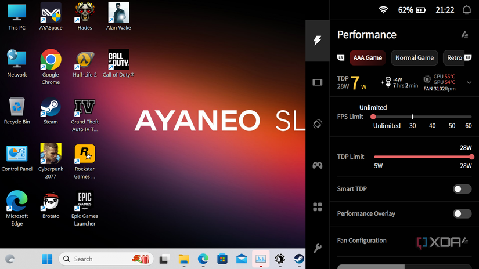This screenshot has width=479, height=269.
Task: Open Mail from the taskbar
Action: [x=242, y=259]
